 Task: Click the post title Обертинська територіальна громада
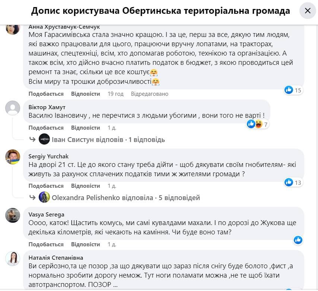tap(160, 10)
